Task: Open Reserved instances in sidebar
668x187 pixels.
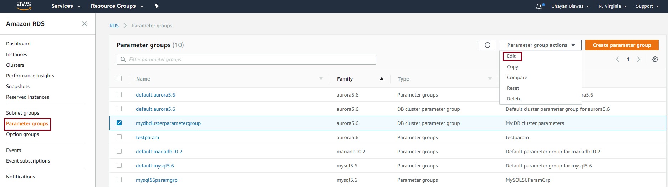Action: click(27, 97)
